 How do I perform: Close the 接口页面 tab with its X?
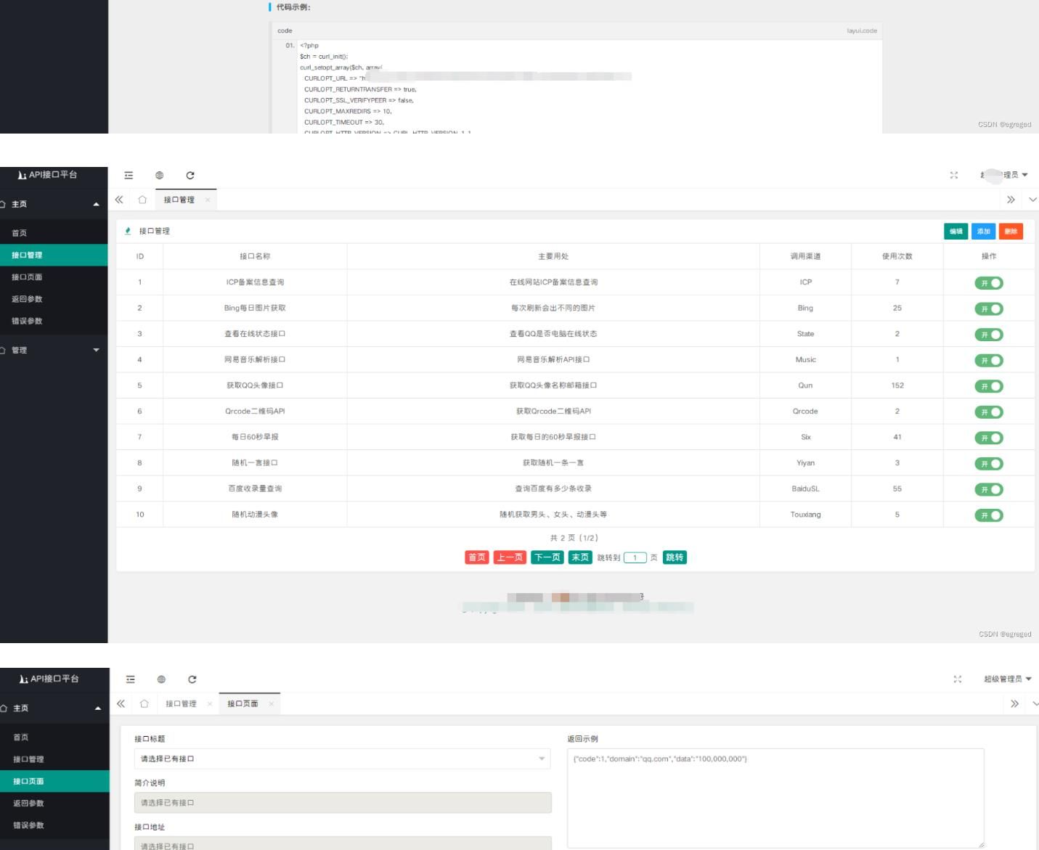(272, 704)
